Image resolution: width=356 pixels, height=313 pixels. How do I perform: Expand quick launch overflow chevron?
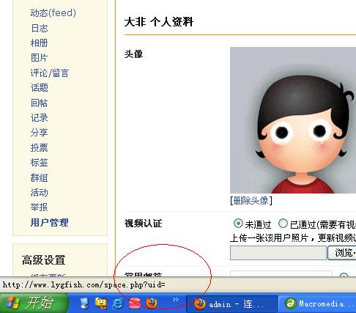coord(175,300)
